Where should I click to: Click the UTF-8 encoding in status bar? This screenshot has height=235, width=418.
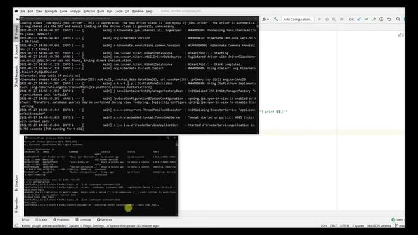tap(344, 226)
